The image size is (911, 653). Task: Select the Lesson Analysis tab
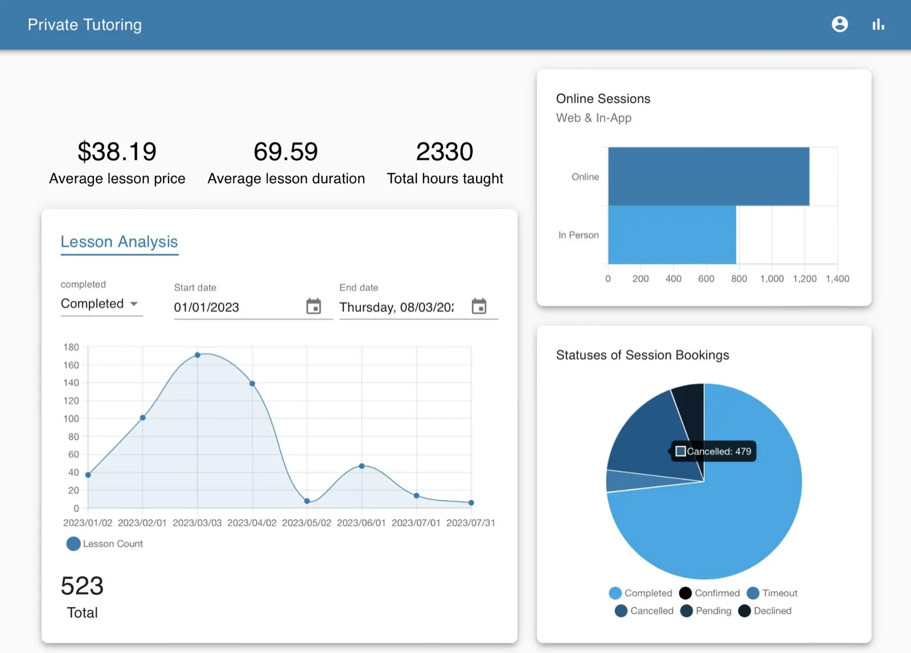[120, 242]
